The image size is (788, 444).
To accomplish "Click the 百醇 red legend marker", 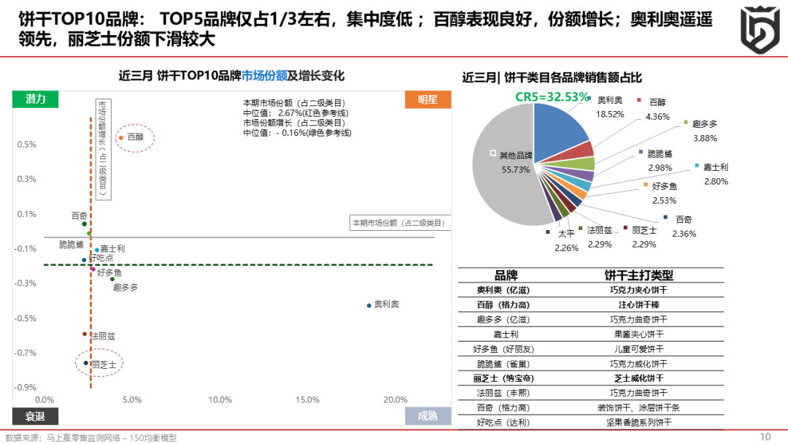I will coord(638,100).
